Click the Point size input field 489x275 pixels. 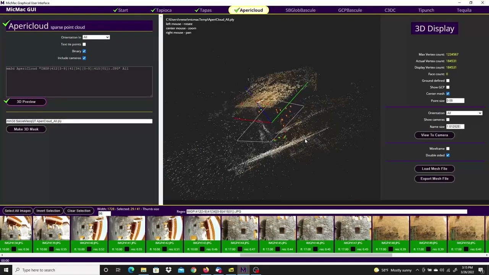(x=455, y=101)
